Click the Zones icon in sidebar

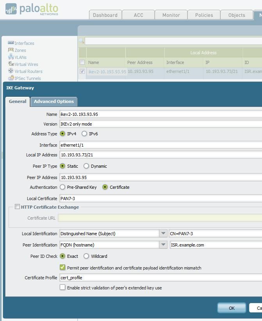[x=11, y=50]
